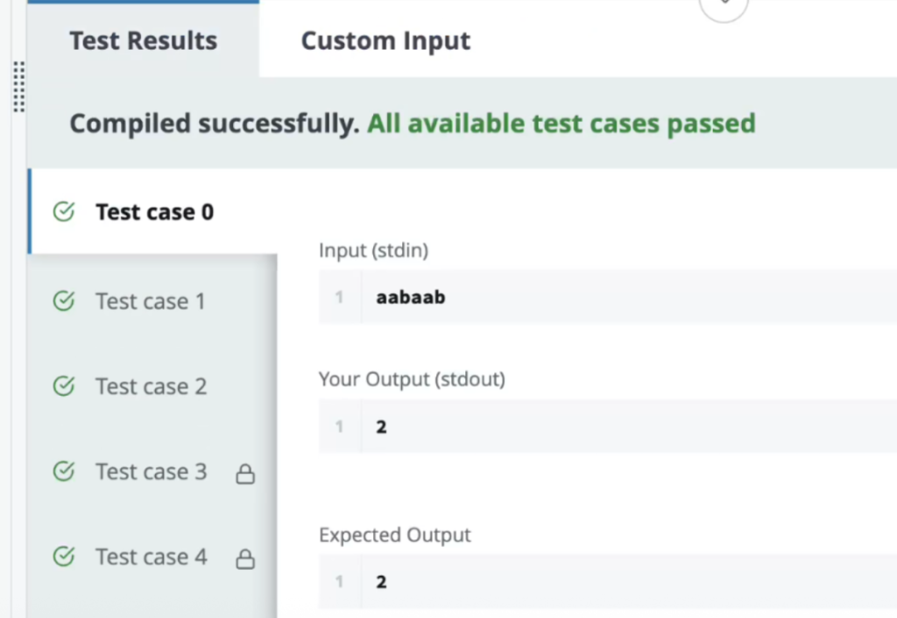
Task: Open the Custom Input tab
Action: point(385,41)
